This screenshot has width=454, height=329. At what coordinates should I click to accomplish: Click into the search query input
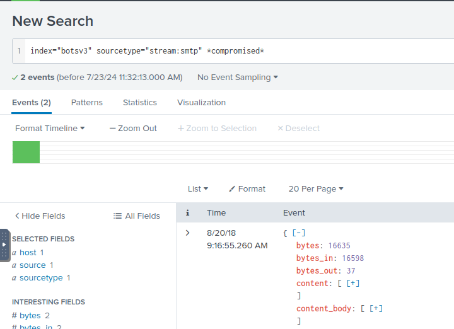click(x=240, y=50)
